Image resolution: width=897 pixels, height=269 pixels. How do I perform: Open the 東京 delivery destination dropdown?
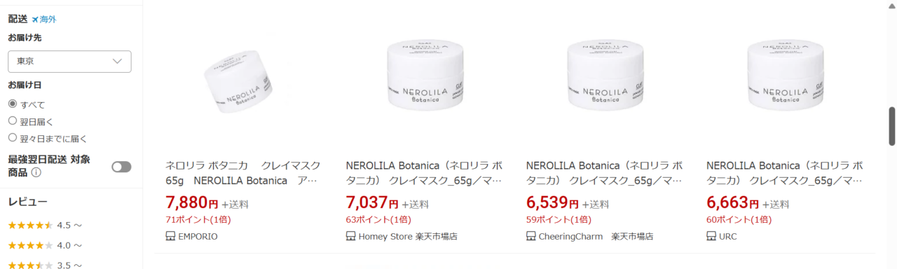click(69, 61)
